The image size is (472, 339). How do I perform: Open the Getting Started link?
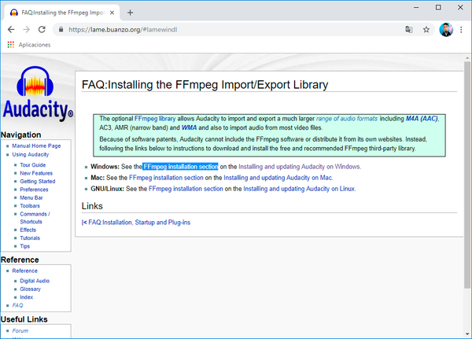tap(38, 181)
